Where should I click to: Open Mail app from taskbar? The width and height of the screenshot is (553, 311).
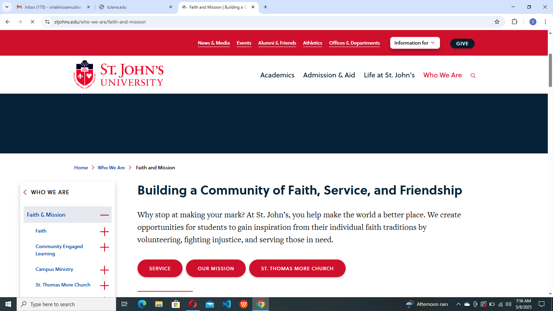(x=210, y=304)
